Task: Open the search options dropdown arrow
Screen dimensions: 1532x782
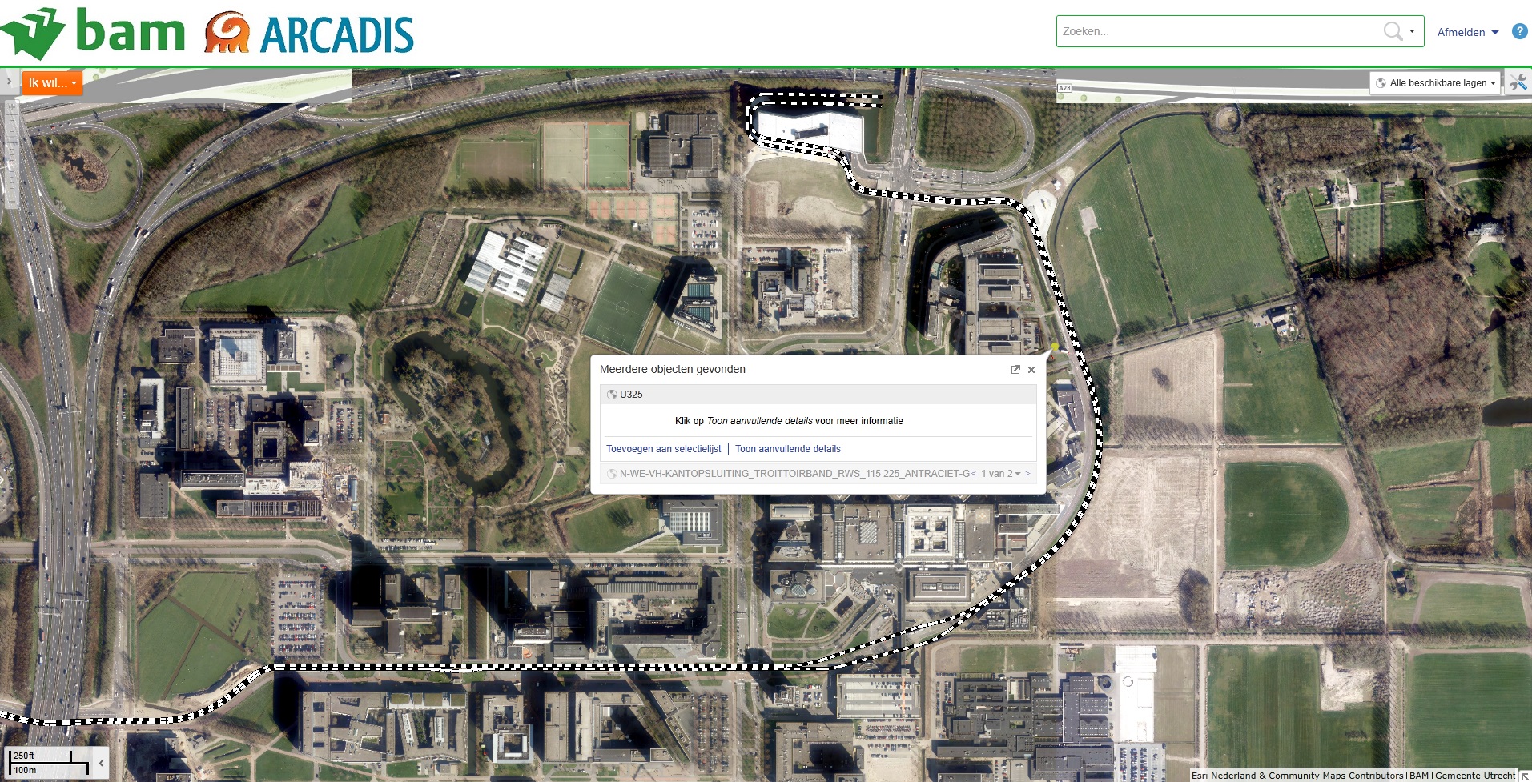Action: (x=1412, y=32)
